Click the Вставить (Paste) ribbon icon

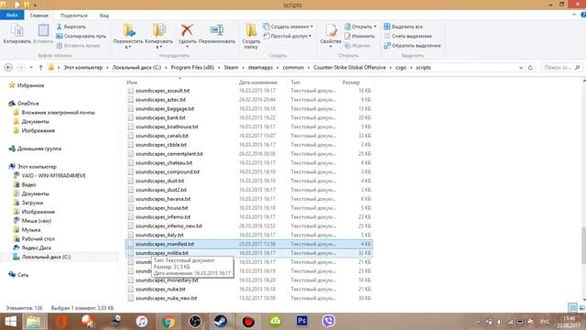pos(43,30)
